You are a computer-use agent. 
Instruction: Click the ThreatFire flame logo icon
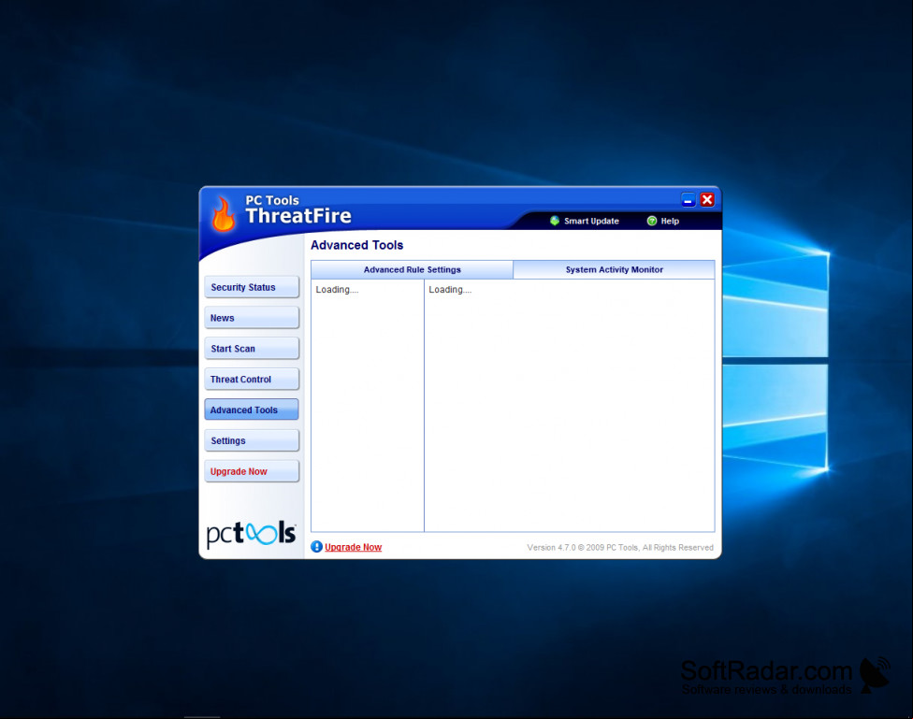click(x=223, y=214)
